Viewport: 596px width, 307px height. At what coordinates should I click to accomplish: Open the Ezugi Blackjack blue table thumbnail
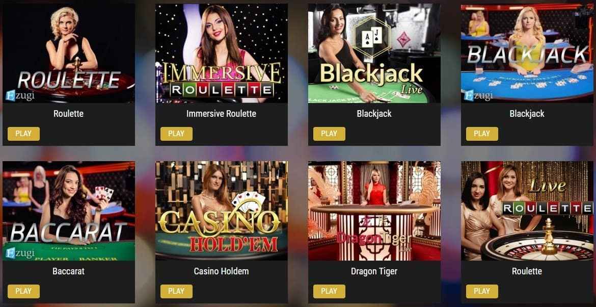[x=527, y=53]
